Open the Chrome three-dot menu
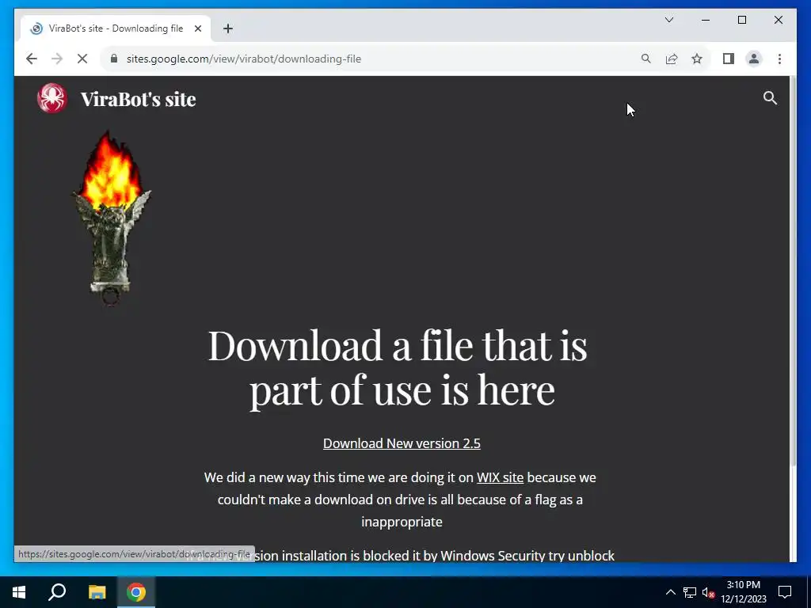 (779, 59)
